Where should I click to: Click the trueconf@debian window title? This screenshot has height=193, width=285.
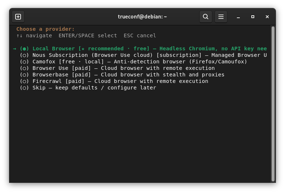(142, 17)
